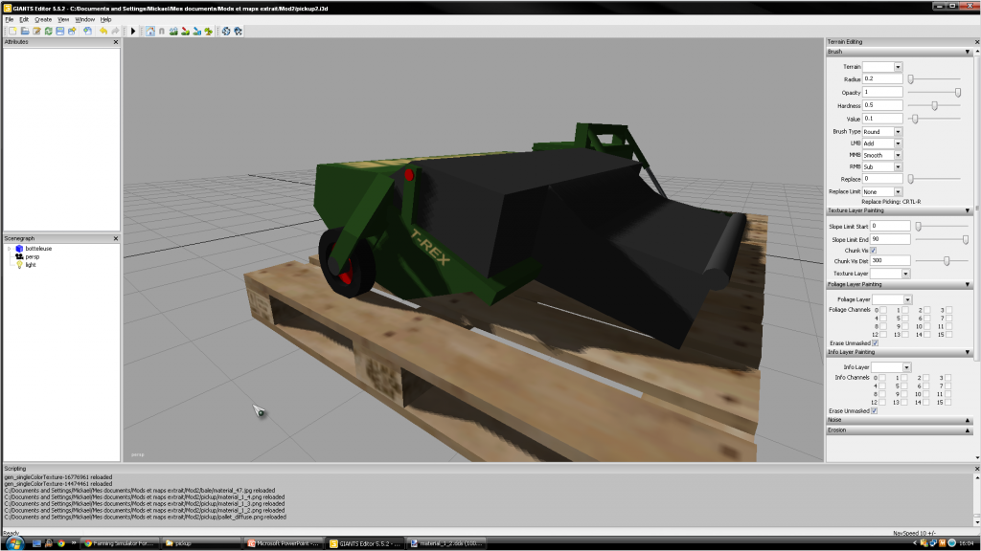Close the Attributes panel
Screen dimensions: 981x551
tap(116, 42)
